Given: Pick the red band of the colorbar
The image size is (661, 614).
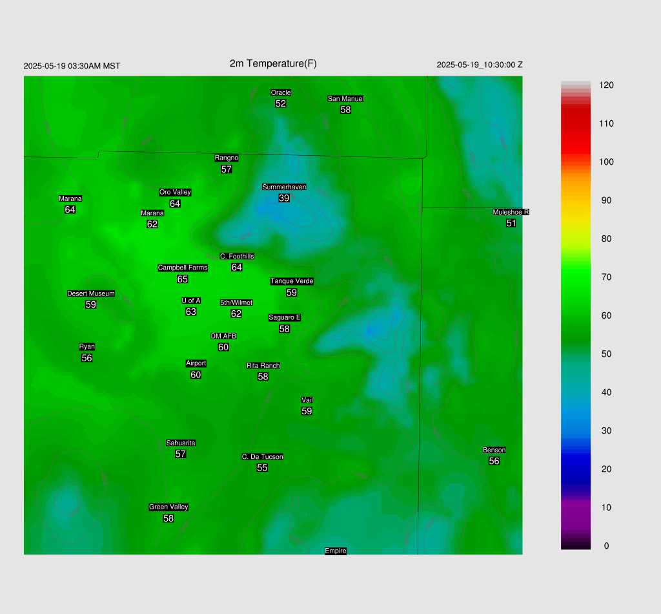Looking at the screenshot, I should coord(575,131).
